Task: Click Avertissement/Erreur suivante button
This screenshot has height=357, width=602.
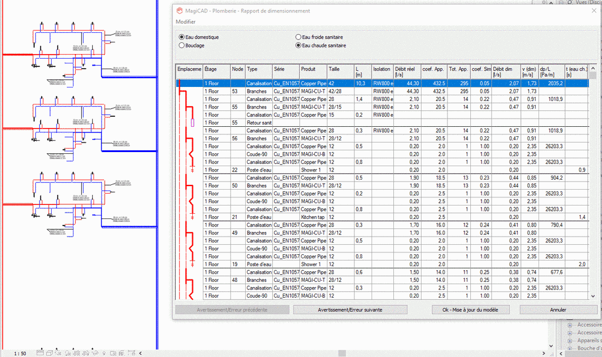Action: [x=350, y=310]
